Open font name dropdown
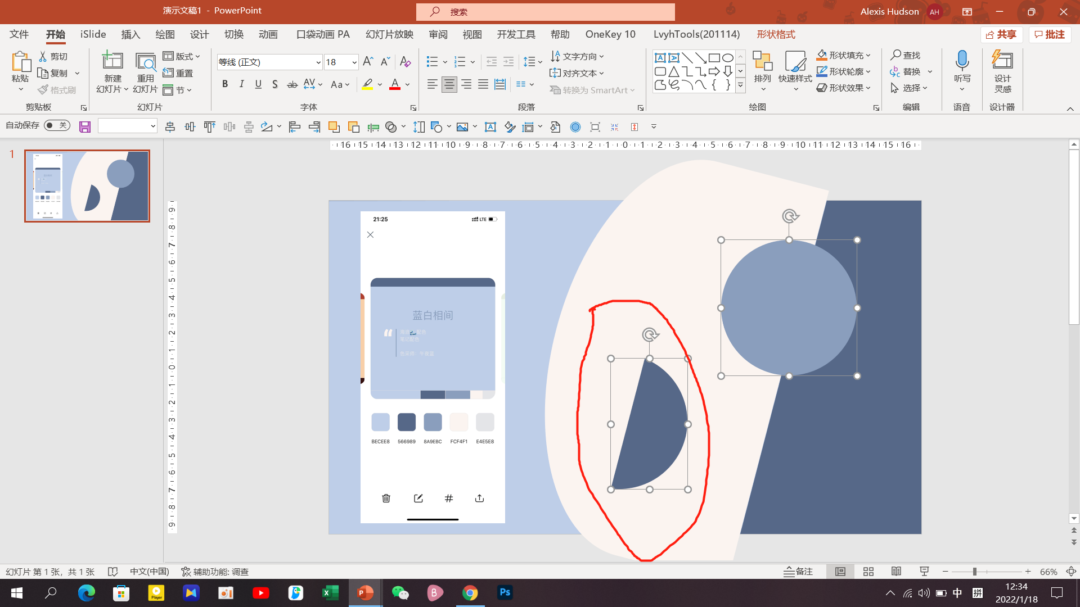 coord(318,62)
